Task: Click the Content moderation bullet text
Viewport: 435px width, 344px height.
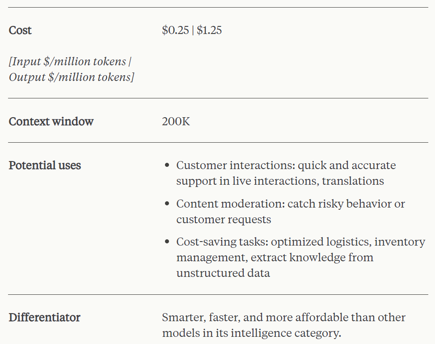Action: click(291, 204)
